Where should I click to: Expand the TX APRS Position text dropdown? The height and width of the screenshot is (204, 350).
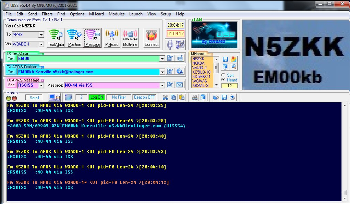[162, 72]
